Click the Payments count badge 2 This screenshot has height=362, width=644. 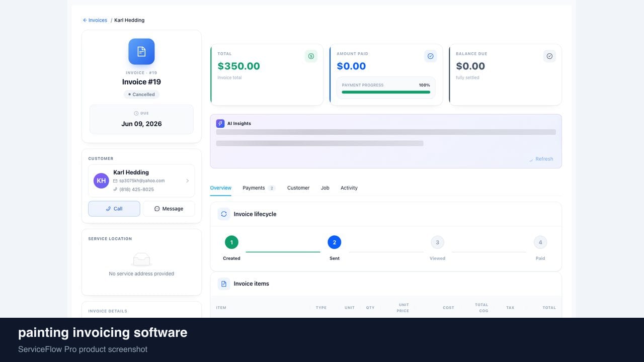(x=272, y=188)
